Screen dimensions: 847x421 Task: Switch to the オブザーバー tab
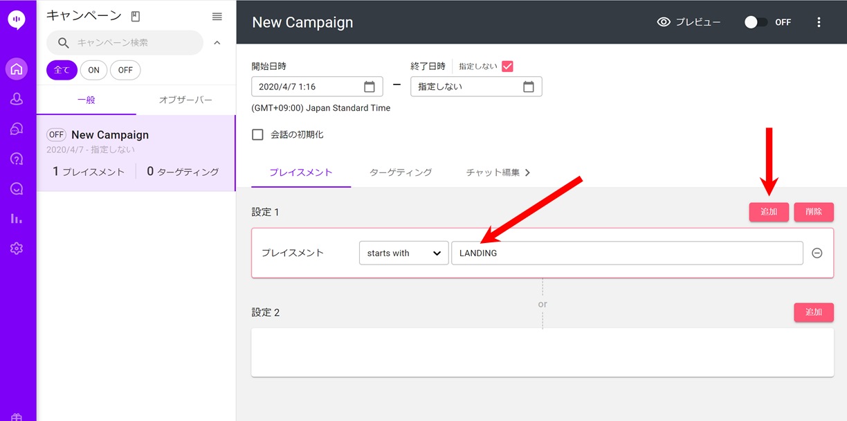185,100
